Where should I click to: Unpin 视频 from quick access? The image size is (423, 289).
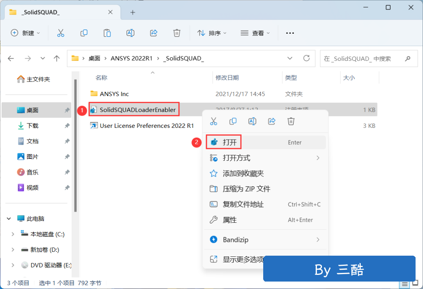(x=67, y=187)
